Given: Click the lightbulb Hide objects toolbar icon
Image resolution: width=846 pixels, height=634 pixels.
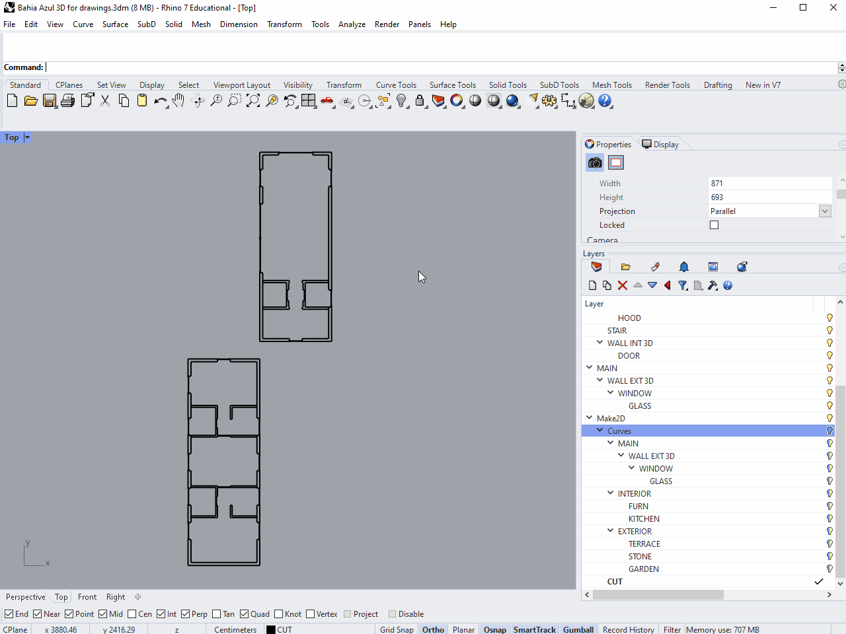Looking at the screenshot, I should 401,100.
